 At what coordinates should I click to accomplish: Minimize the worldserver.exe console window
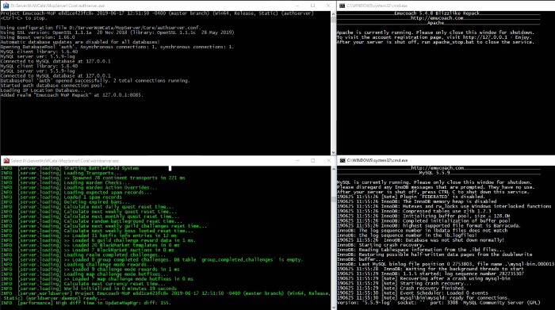click(297, 161)
